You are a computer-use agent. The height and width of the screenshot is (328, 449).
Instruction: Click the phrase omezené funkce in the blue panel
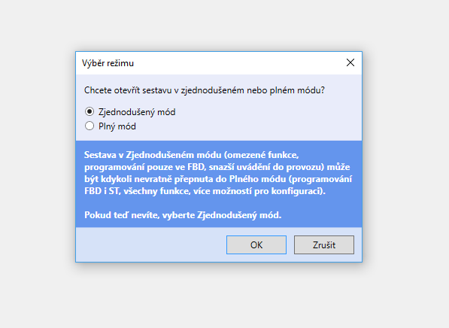point(262,155)
